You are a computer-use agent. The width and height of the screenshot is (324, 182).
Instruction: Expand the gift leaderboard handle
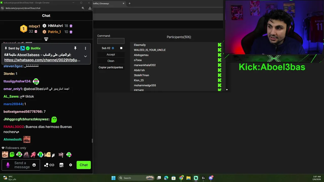coord(46,39)
